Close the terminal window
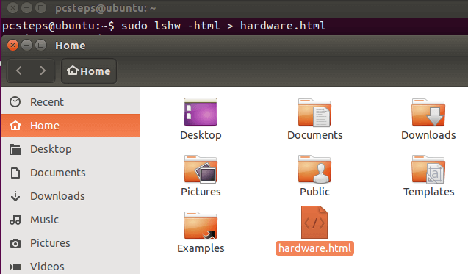This screenshot has width=468, height=274. pos(12,8)
